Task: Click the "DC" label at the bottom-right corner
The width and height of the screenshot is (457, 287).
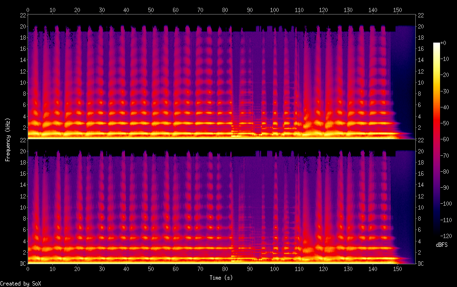Action: [421, 264]
